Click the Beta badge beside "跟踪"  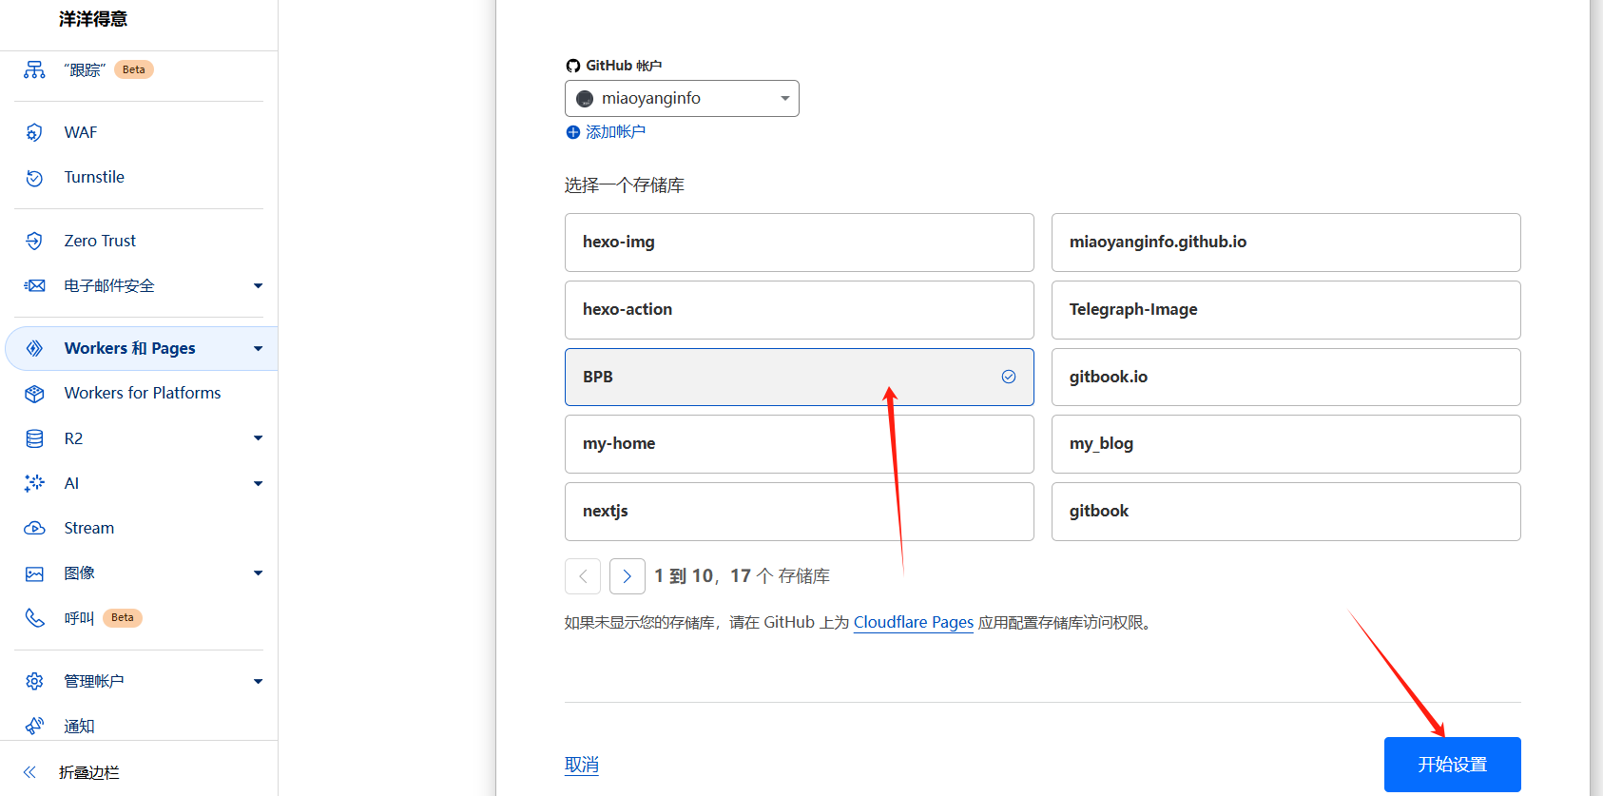coord(134,69)
